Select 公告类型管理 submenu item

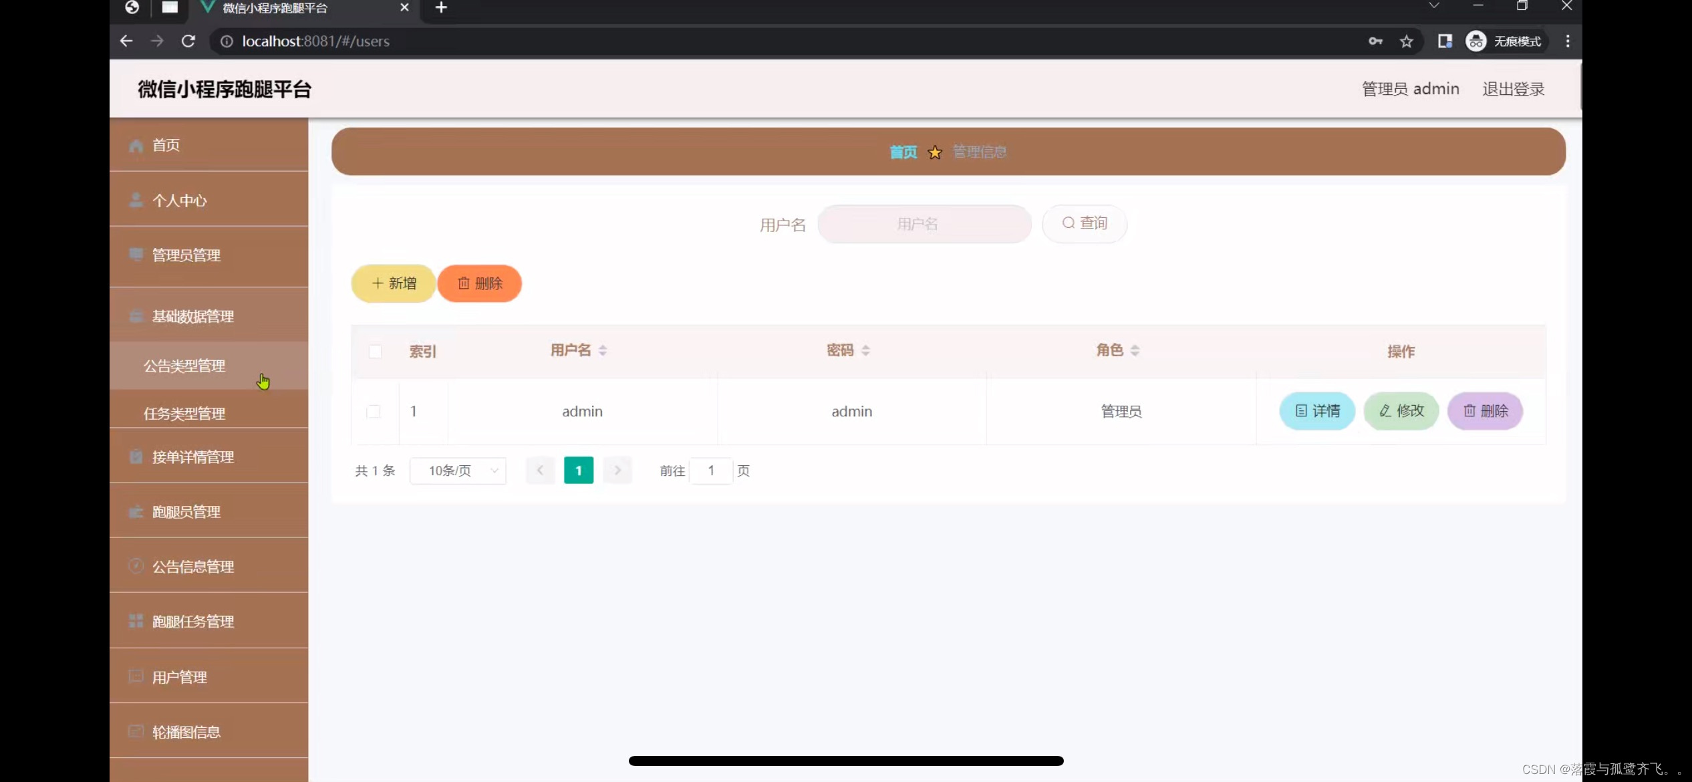click(208, 366)
